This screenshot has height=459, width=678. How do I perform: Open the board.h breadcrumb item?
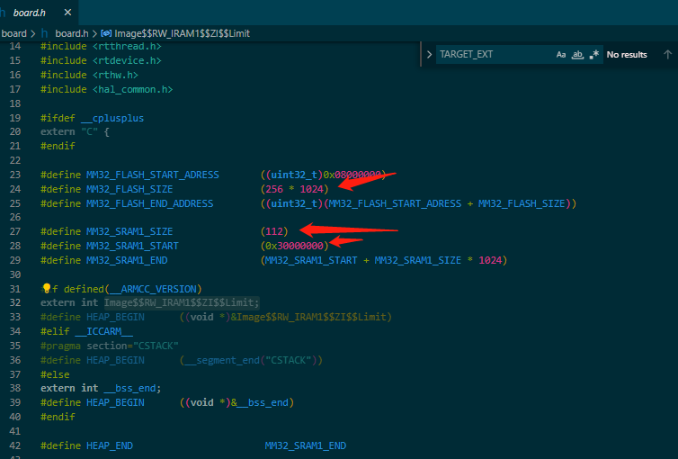pyautogui.click(x=71, y=33)
